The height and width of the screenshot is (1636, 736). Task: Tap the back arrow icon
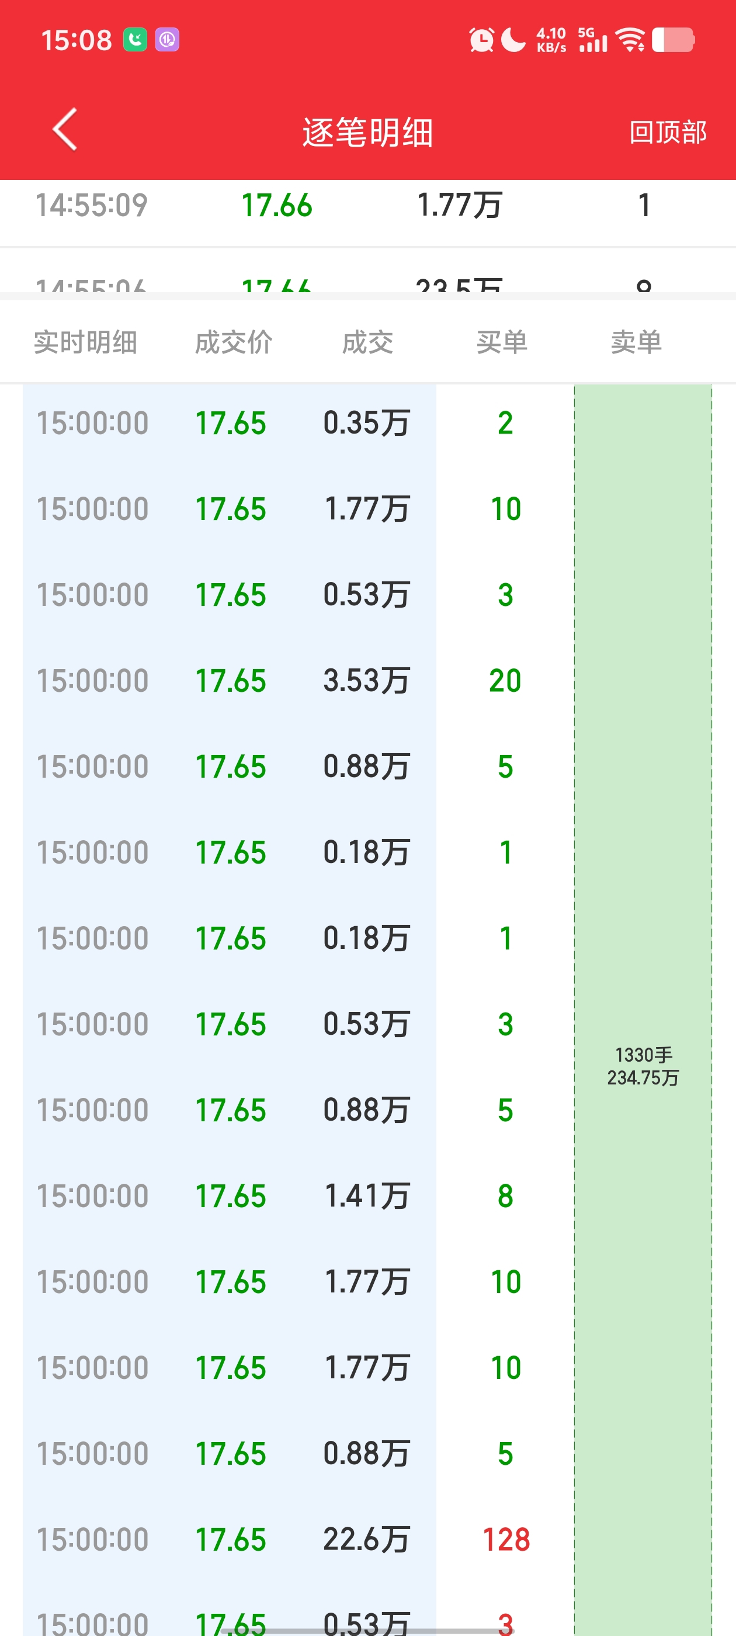coord(65,129)
